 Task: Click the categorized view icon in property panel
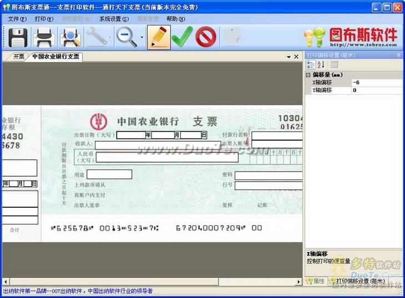click(311, 64)
